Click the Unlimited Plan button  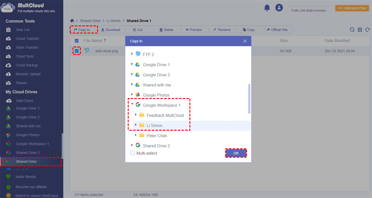tap(352, 8)
